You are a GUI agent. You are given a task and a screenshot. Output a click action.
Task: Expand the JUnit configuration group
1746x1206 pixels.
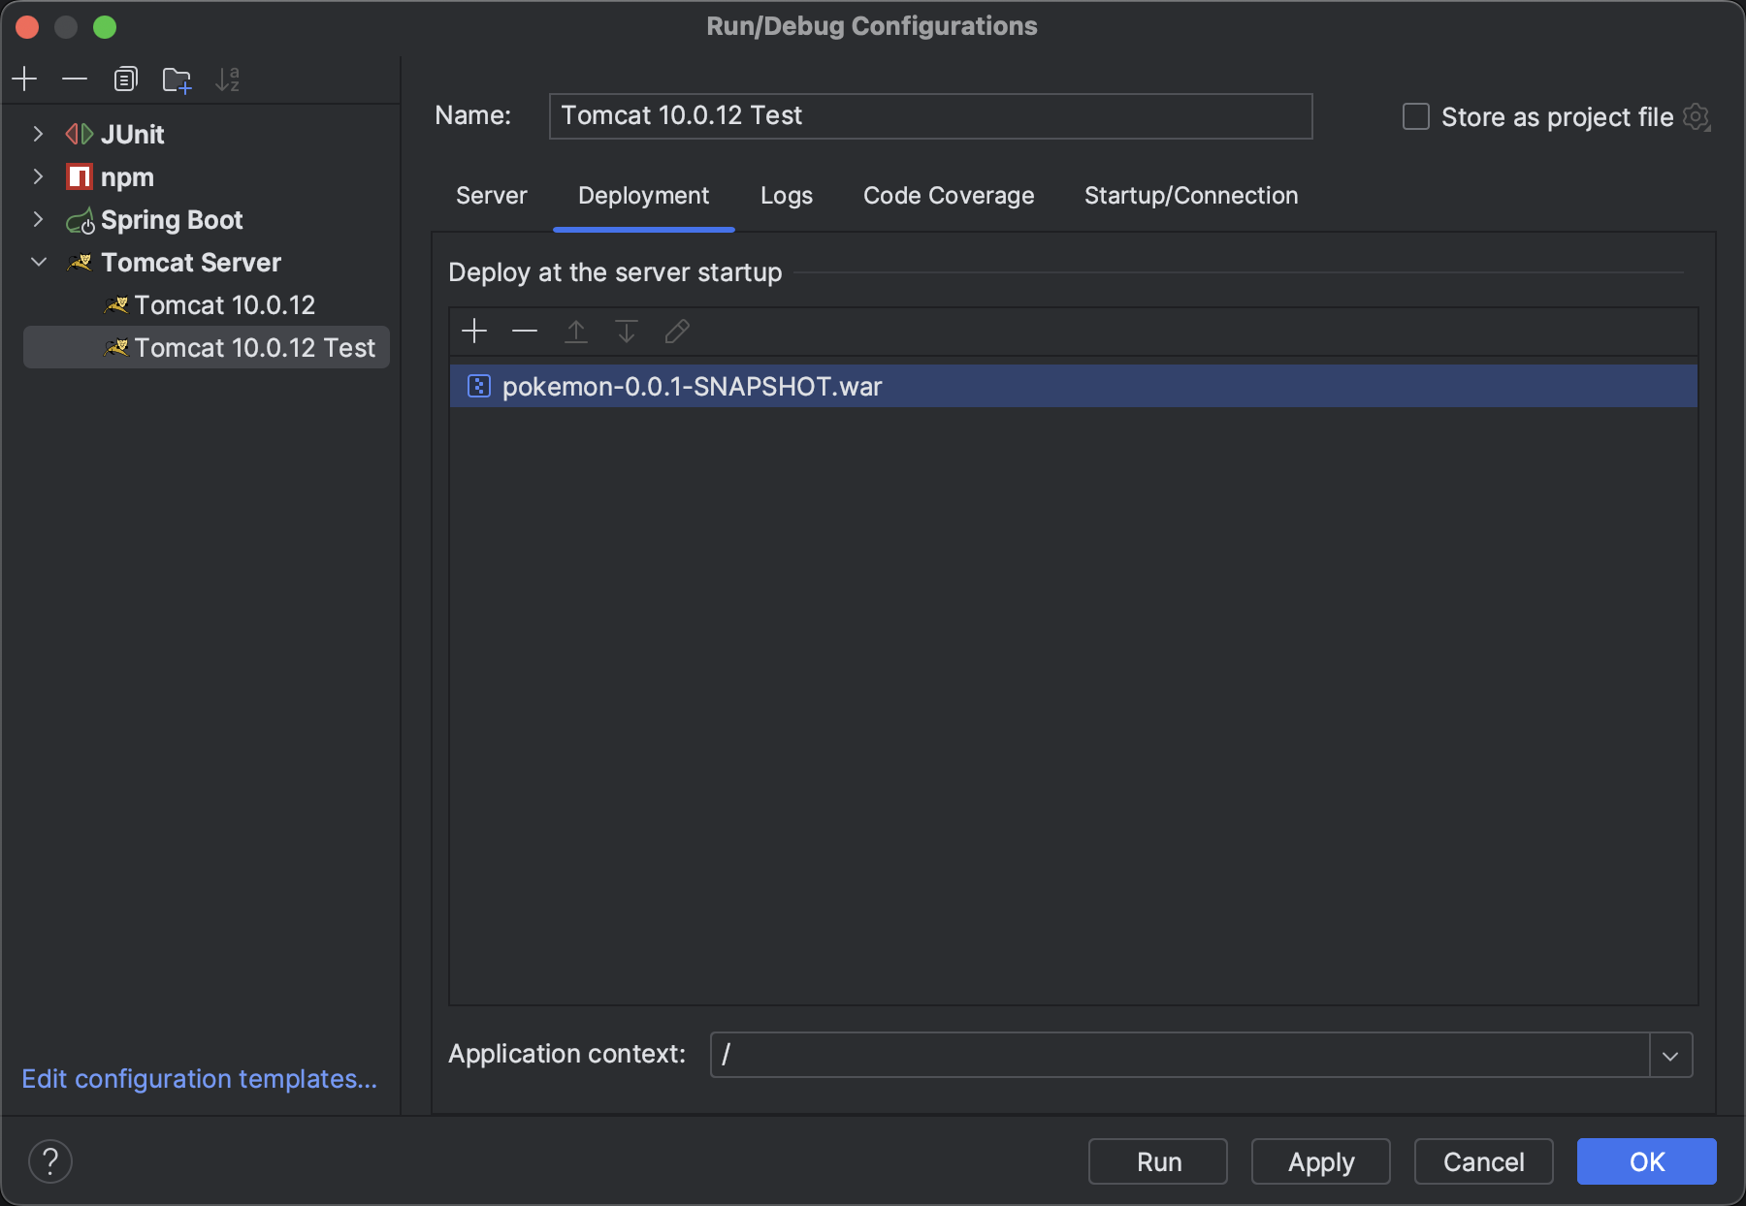tap(38, 134)
